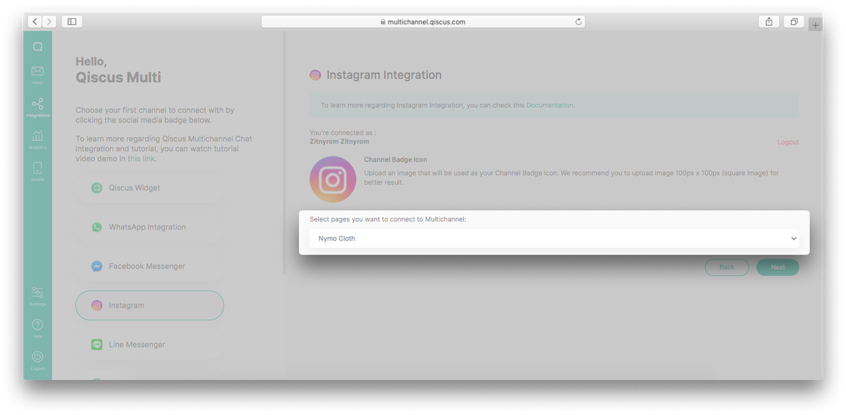Toggle the sidebar panel in Safari toolbar
846x415 pixels.
click(x=72, y=21)
